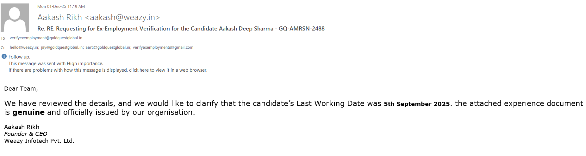Image resolution: width=586 pixels, height=156 pixels.
Task: Select the Cc recipient jay@goldquestglobal.in
Action: 62,47
